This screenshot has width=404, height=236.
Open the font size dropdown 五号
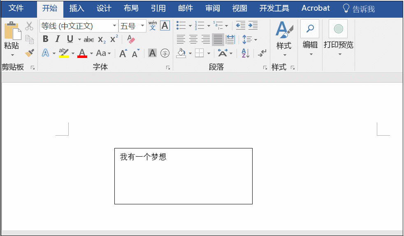coord(142,26)
